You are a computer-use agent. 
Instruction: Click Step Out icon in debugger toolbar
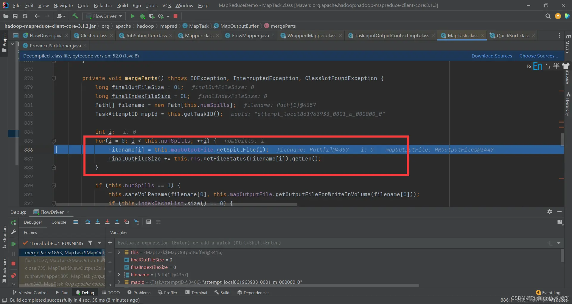(x=117, y=222)
